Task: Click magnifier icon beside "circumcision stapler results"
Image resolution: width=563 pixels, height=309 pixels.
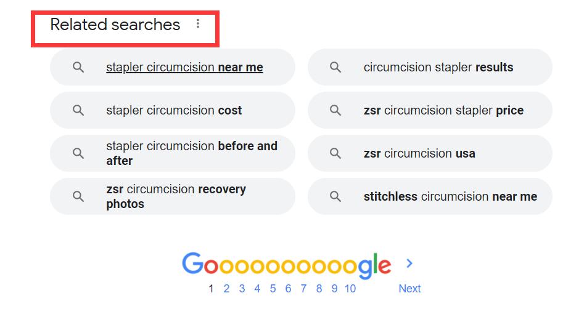Action: (x=335, y=68)
